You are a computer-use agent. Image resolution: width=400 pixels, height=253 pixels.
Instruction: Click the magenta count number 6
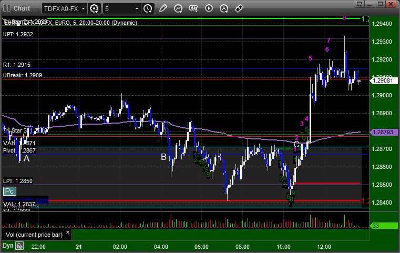point(327,49)
